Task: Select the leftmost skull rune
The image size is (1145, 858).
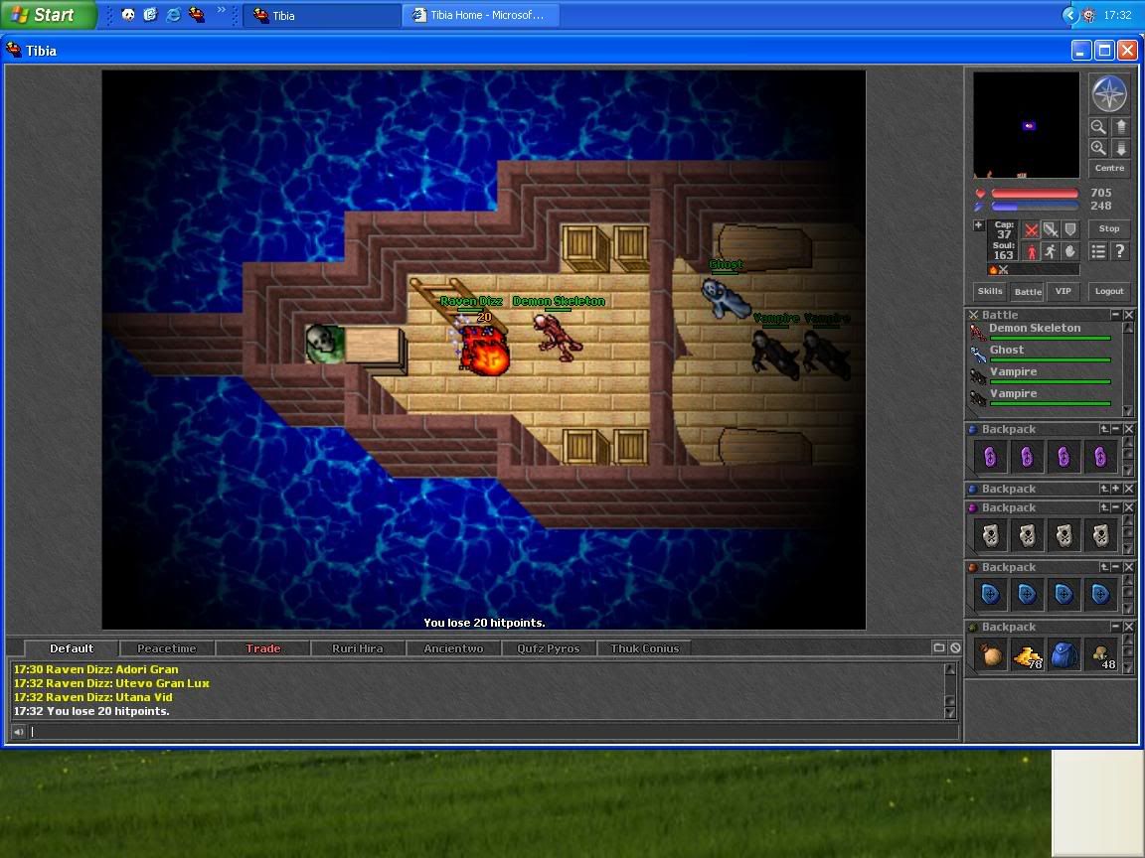Action: pyautogui.click(x=990, y=535)
